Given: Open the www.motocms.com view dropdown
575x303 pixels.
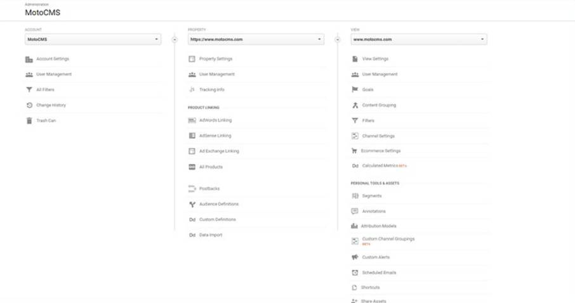Looking at the screenshot, I should tap(419, 39).
